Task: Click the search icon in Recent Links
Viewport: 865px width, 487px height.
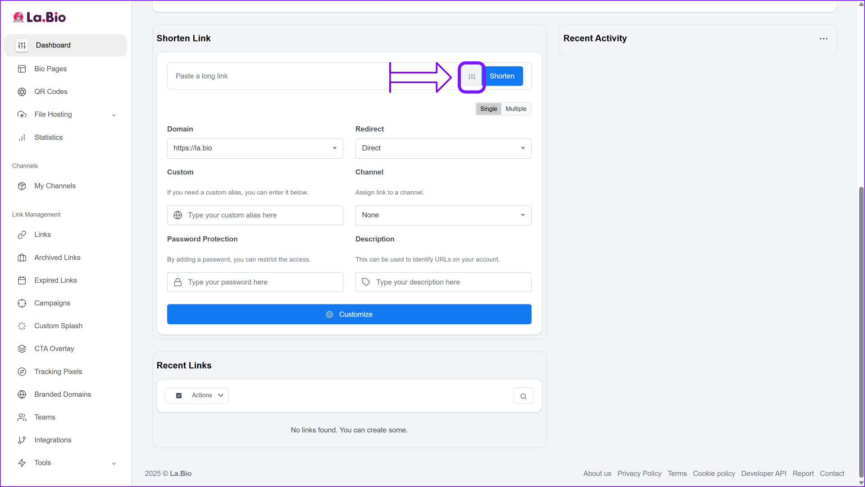Action: [523, 396]
